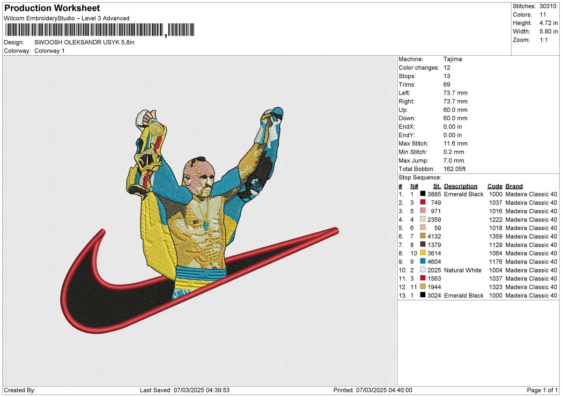The width and height of the screenshot is (562, 397).
Task: Click design name "SWOOSH OLEKSANDR USYK 5,8in"
Action: [x=84, y=42]
